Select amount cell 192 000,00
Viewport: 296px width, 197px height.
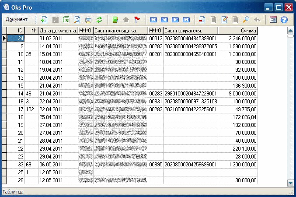click(238, 125)
